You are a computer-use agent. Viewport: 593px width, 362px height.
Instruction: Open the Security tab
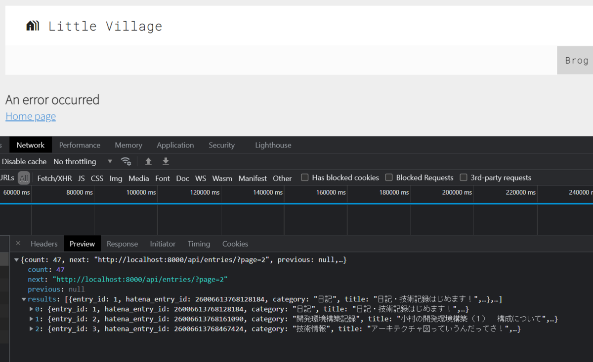click(x=221, y=145)
